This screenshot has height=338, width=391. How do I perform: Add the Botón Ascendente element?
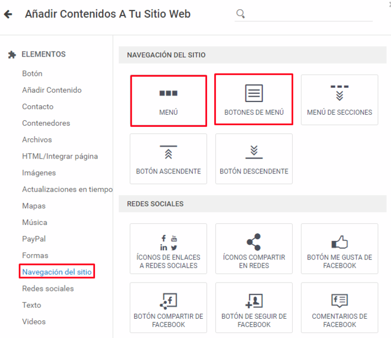(169, 159)
